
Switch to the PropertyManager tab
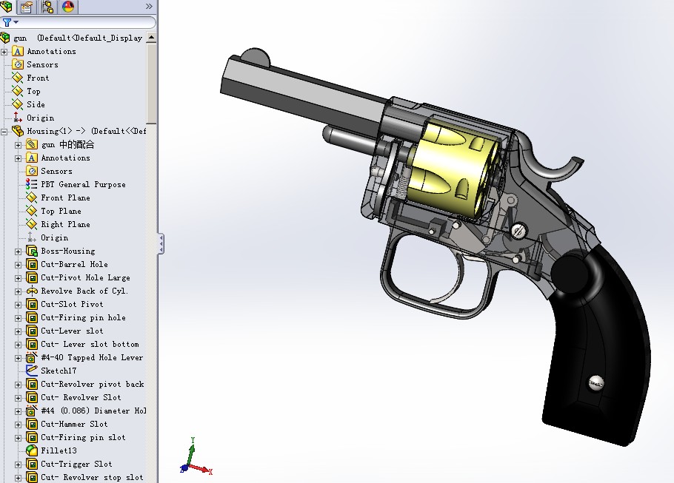click(27, 7)
